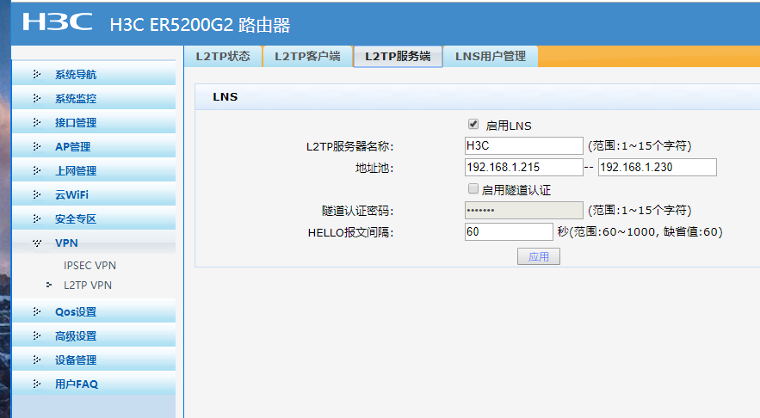Click the 隧道认证密码 password field
The image size is (760, 418).
pyautogui.click(x=523, y=210)
